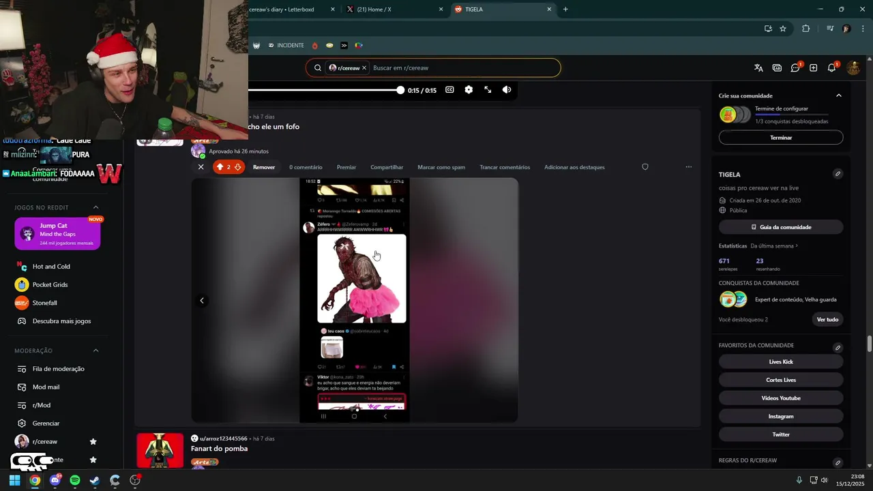Click Compartilhar to share post
The width and height of the screenshot is (873, 491).
click(x=387, y=167)
